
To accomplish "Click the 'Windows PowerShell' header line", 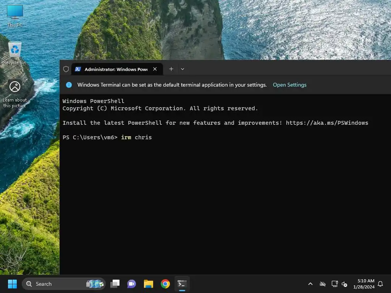I will tap(93, 101).
